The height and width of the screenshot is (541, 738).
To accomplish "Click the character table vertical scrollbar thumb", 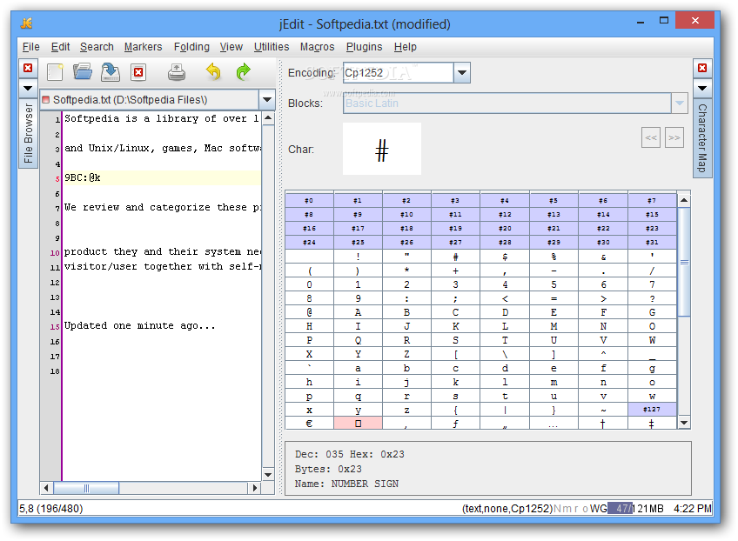I will click(x=684, y=262).
